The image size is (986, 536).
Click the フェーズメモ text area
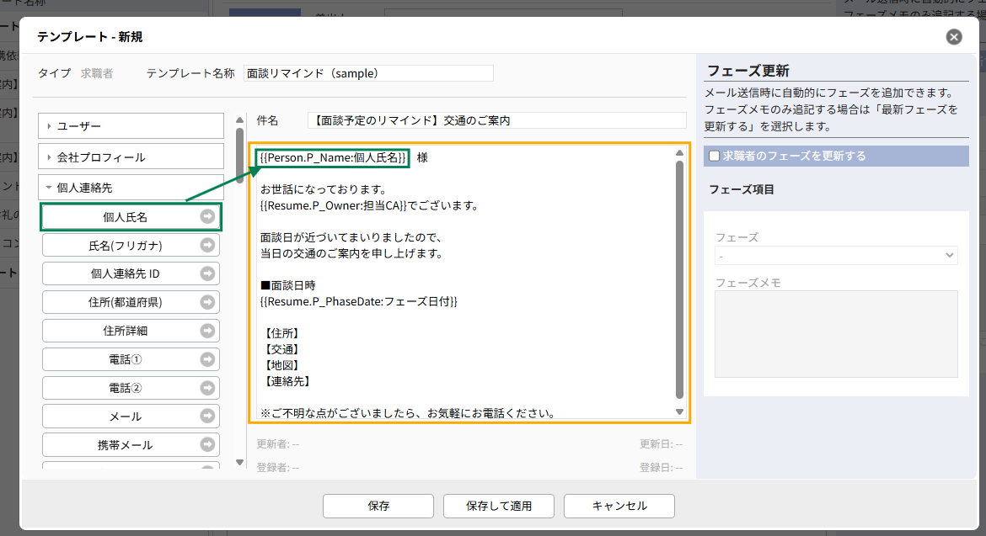click(836, 334)
